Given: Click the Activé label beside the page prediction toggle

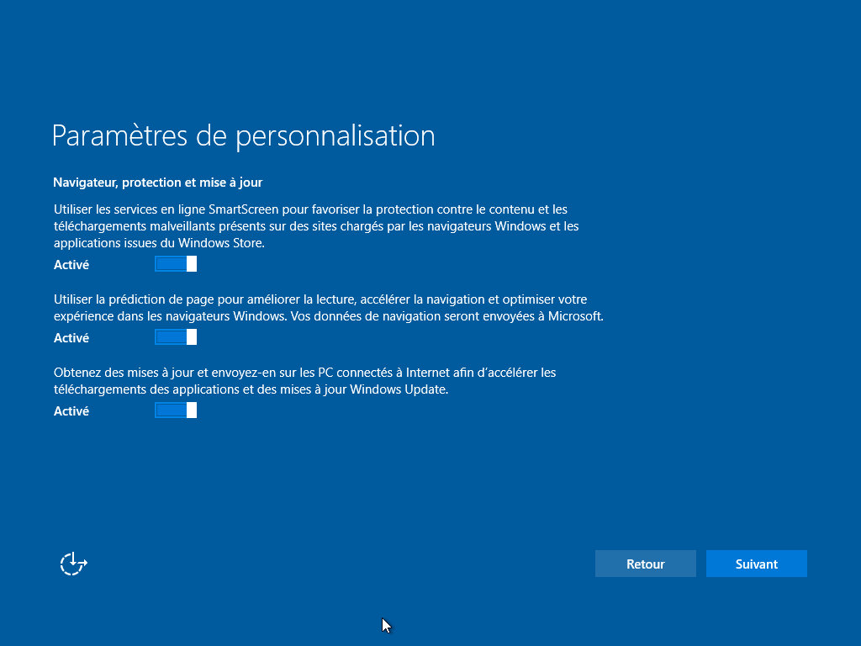Looking at the screenshot, I should coord(71,338).
